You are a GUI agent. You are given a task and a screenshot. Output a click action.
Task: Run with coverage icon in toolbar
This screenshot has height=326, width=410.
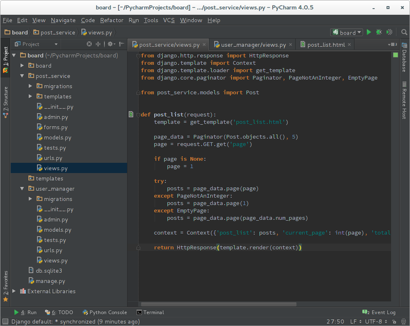click(389, 32)
